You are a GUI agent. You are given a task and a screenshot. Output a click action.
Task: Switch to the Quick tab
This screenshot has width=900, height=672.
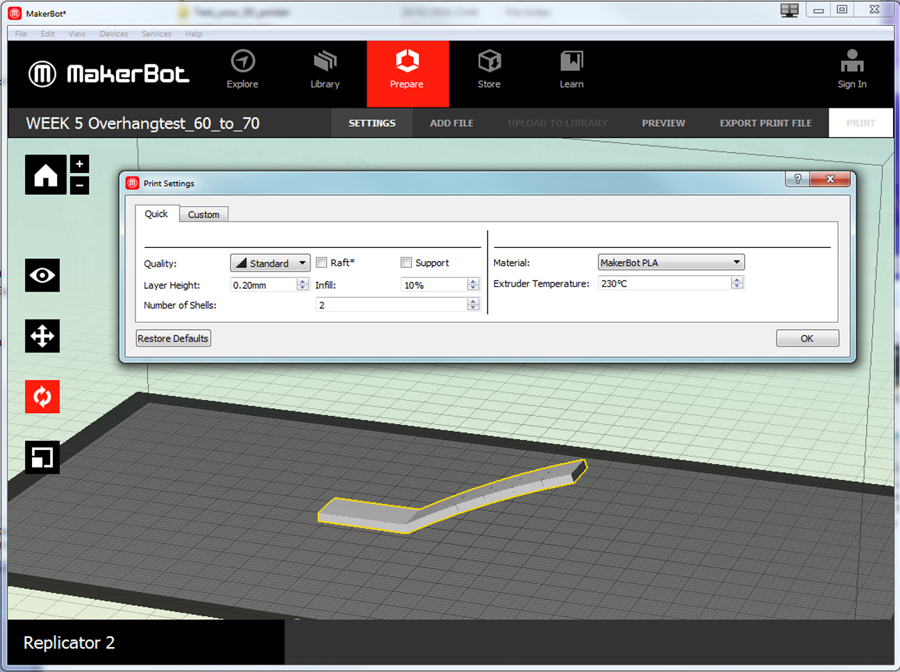tap(156, 214)
